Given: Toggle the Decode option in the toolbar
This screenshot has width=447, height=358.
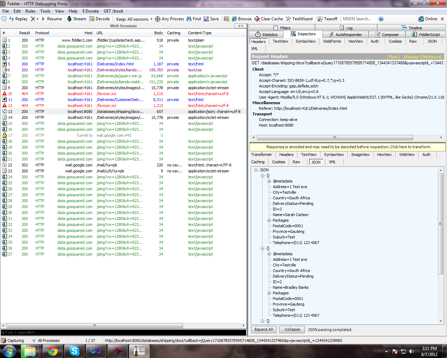Looking at the screenshot, I should pyautogui.click(x=100, y=19).
